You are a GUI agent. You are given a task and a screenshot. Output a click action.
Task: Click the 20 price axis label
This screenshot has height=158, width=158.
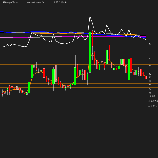point(150,77)
